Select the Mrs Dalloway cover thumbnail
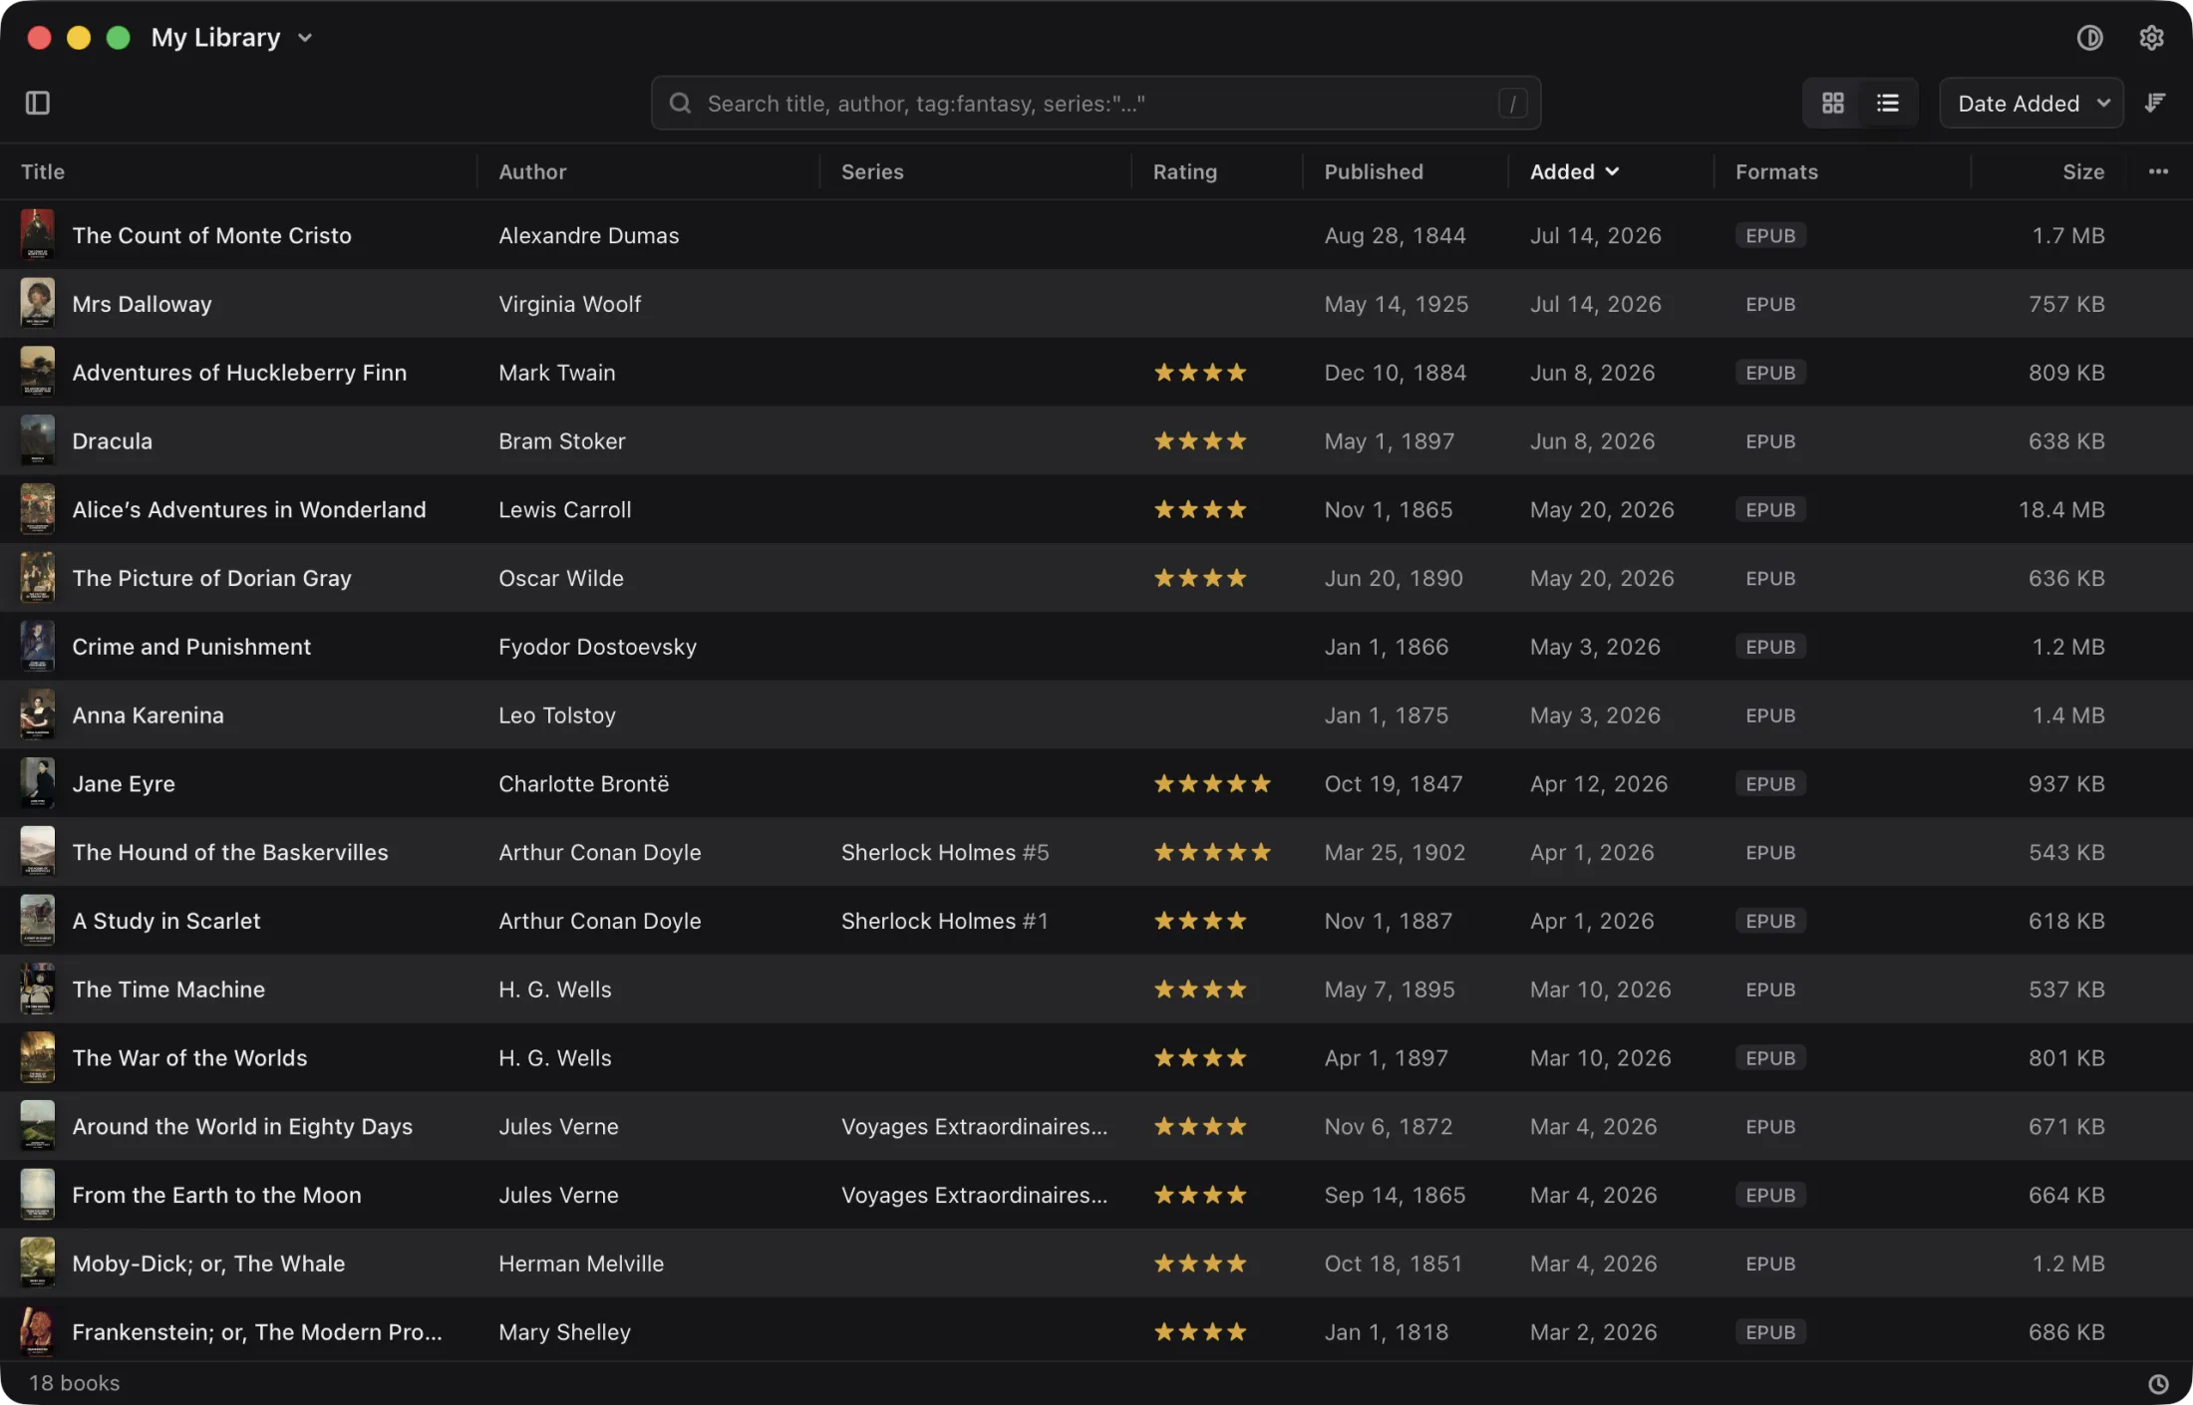 38,304
